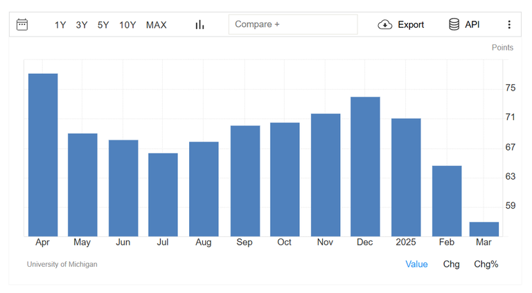
Task: Click the 67 y-axis label
Action: [511, 147]
